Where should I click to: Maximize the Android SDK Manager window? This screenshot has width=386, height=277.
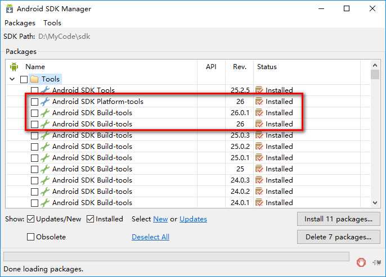[347, 8]
